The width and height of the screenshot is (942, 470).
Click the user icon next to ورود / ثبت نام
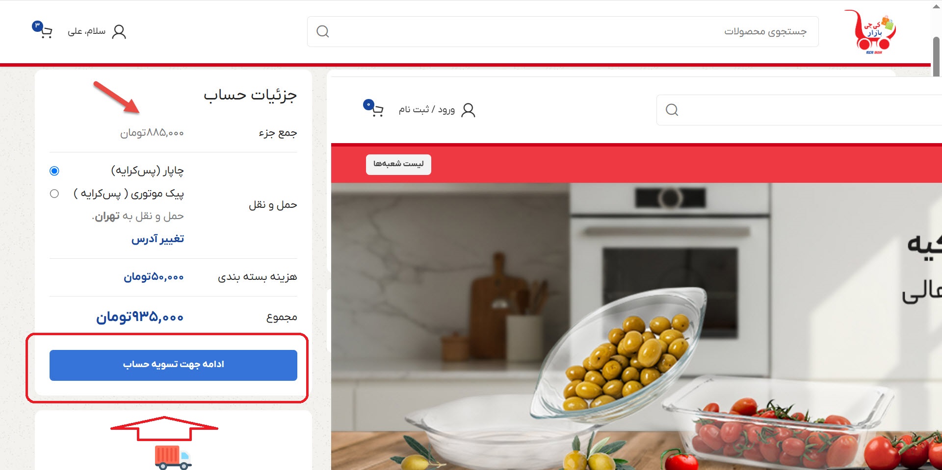[469, 110]
